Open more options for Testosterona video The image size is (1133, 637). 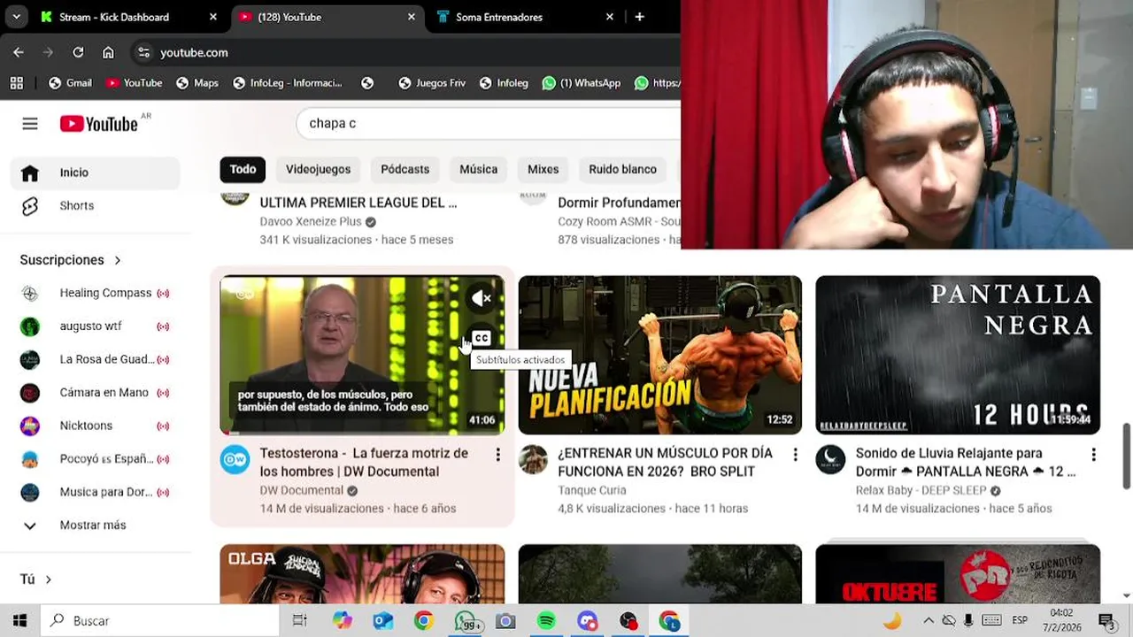click(x=497, y=455)
